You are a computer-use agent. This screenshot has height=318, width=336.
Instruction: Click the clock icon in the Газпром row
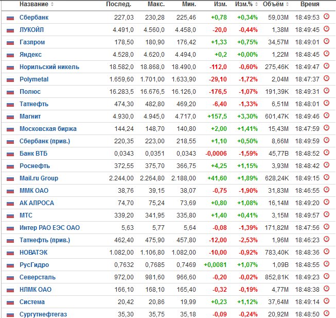[x=326, y=41]
